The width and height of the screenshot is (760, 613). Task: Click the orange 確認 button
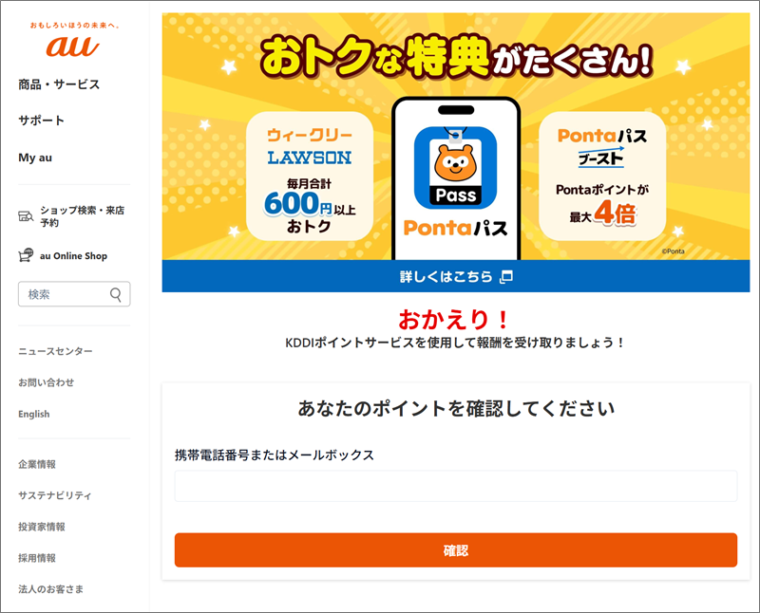tap(456, 550)
